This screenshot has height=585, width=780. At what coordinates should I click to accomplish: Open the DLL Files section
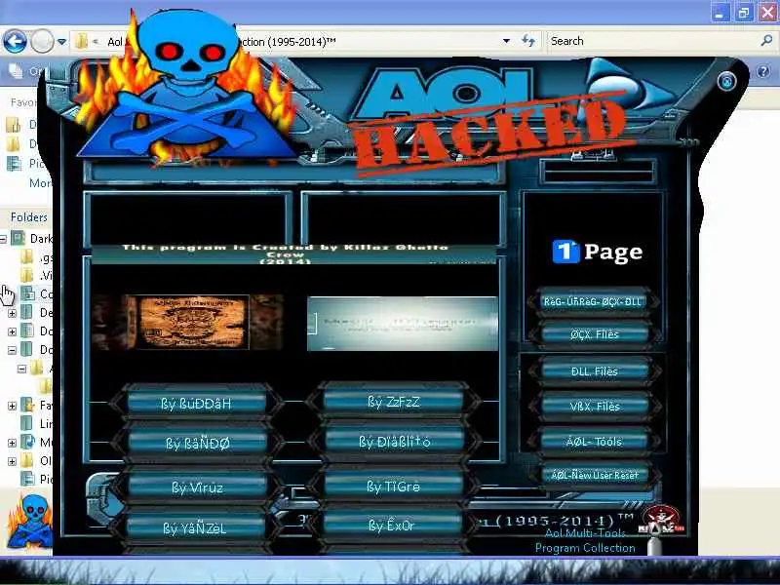595,371
